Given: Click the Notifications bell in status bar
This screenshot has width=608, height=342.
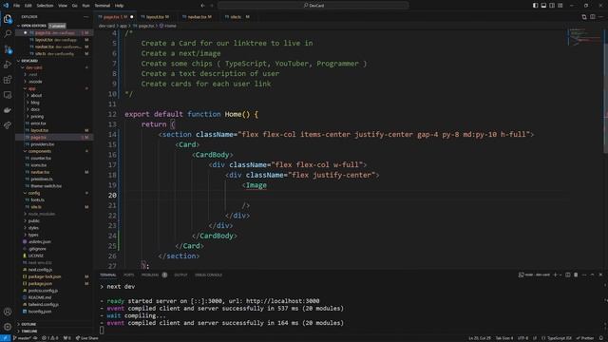Looking at the screenshot, I should point(601,338).
